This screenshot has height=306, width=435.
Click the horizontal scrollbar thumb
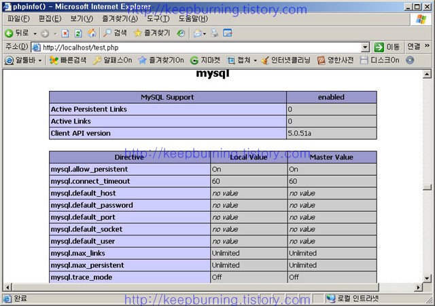[x=196, y=287]
